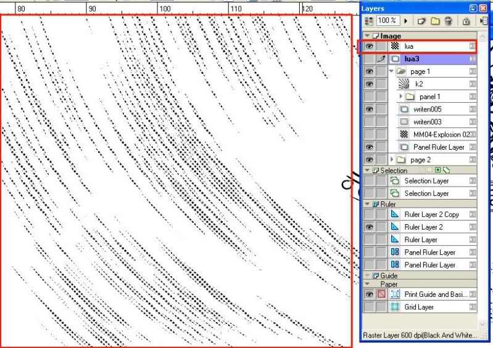The height and width of the screenshot is (348, 493).
Task: Click the Grid Layer icon
Action: 395,307
